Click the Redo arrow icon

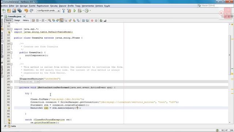click(x=31, y=11)
